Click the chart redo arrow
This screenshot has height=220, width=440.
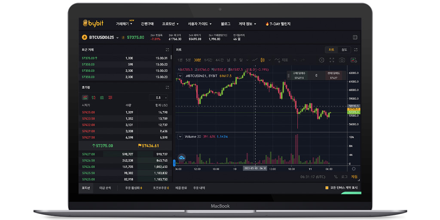pos(302,60)
